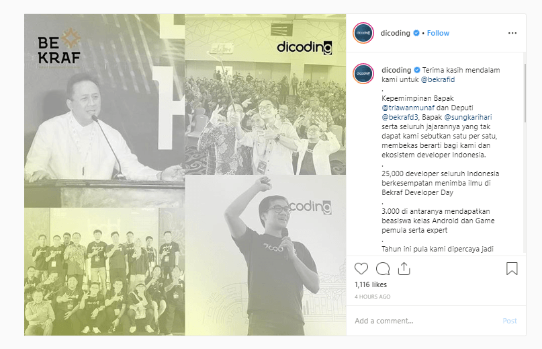Open the 4 HOURS AGO timestamp
Viewport: 542px width, 349px height.
click(372, 297)
